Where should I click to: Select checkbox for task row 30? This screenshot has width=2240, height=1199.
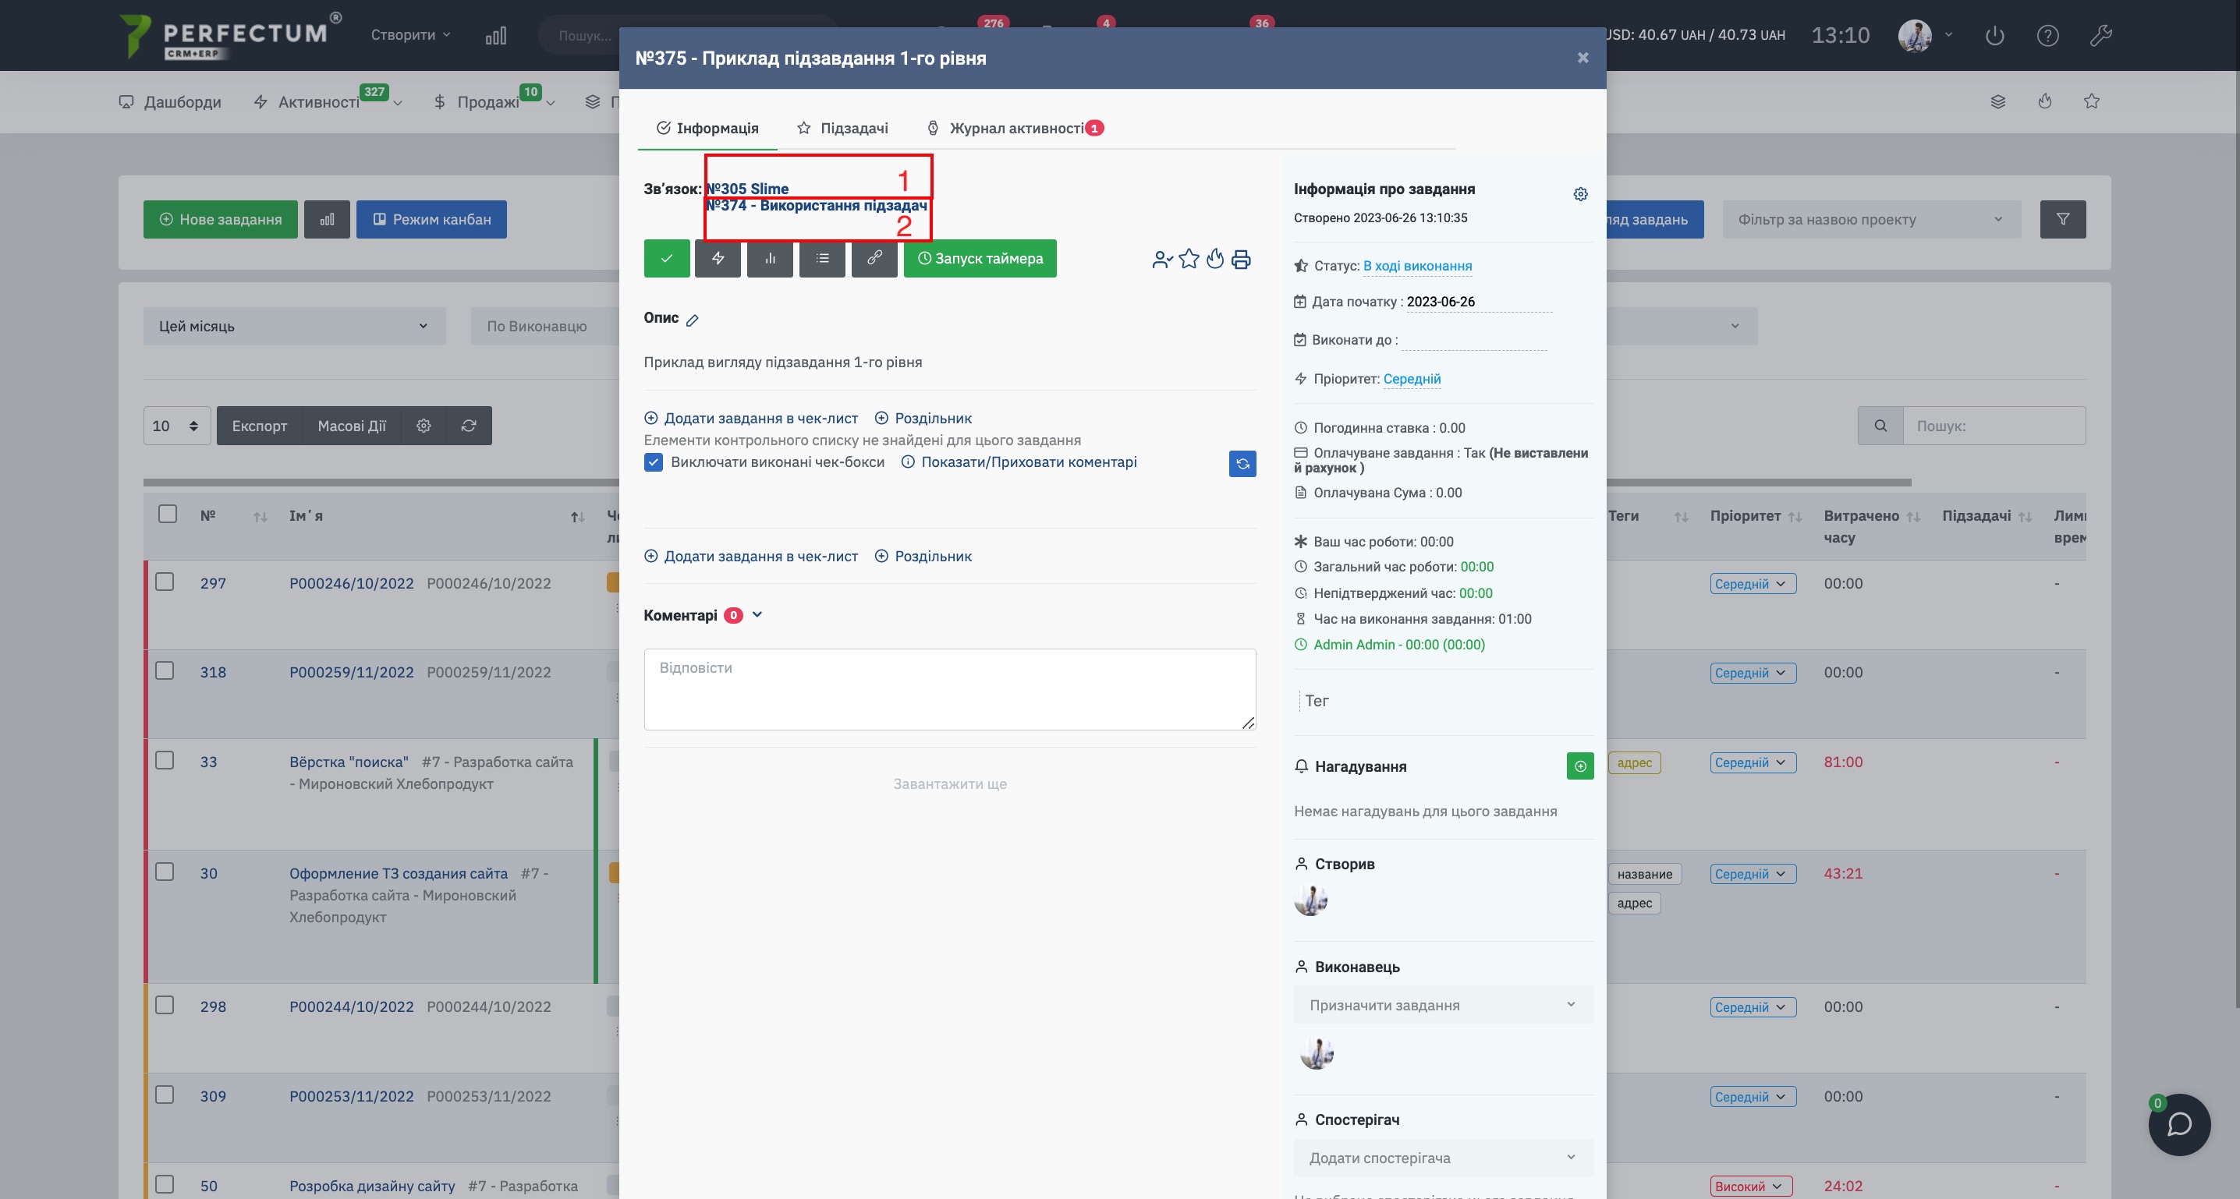165,872
